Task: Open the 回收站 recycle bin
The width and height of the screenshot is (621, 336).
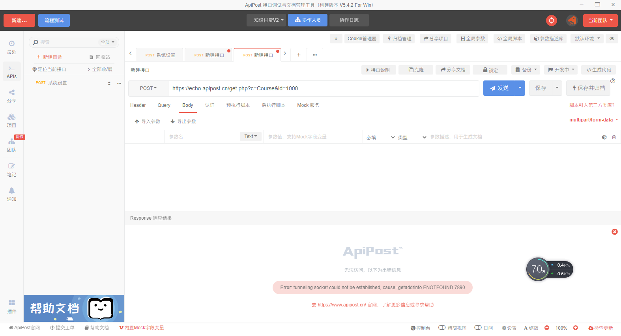Action: click(x=100, y=57)
